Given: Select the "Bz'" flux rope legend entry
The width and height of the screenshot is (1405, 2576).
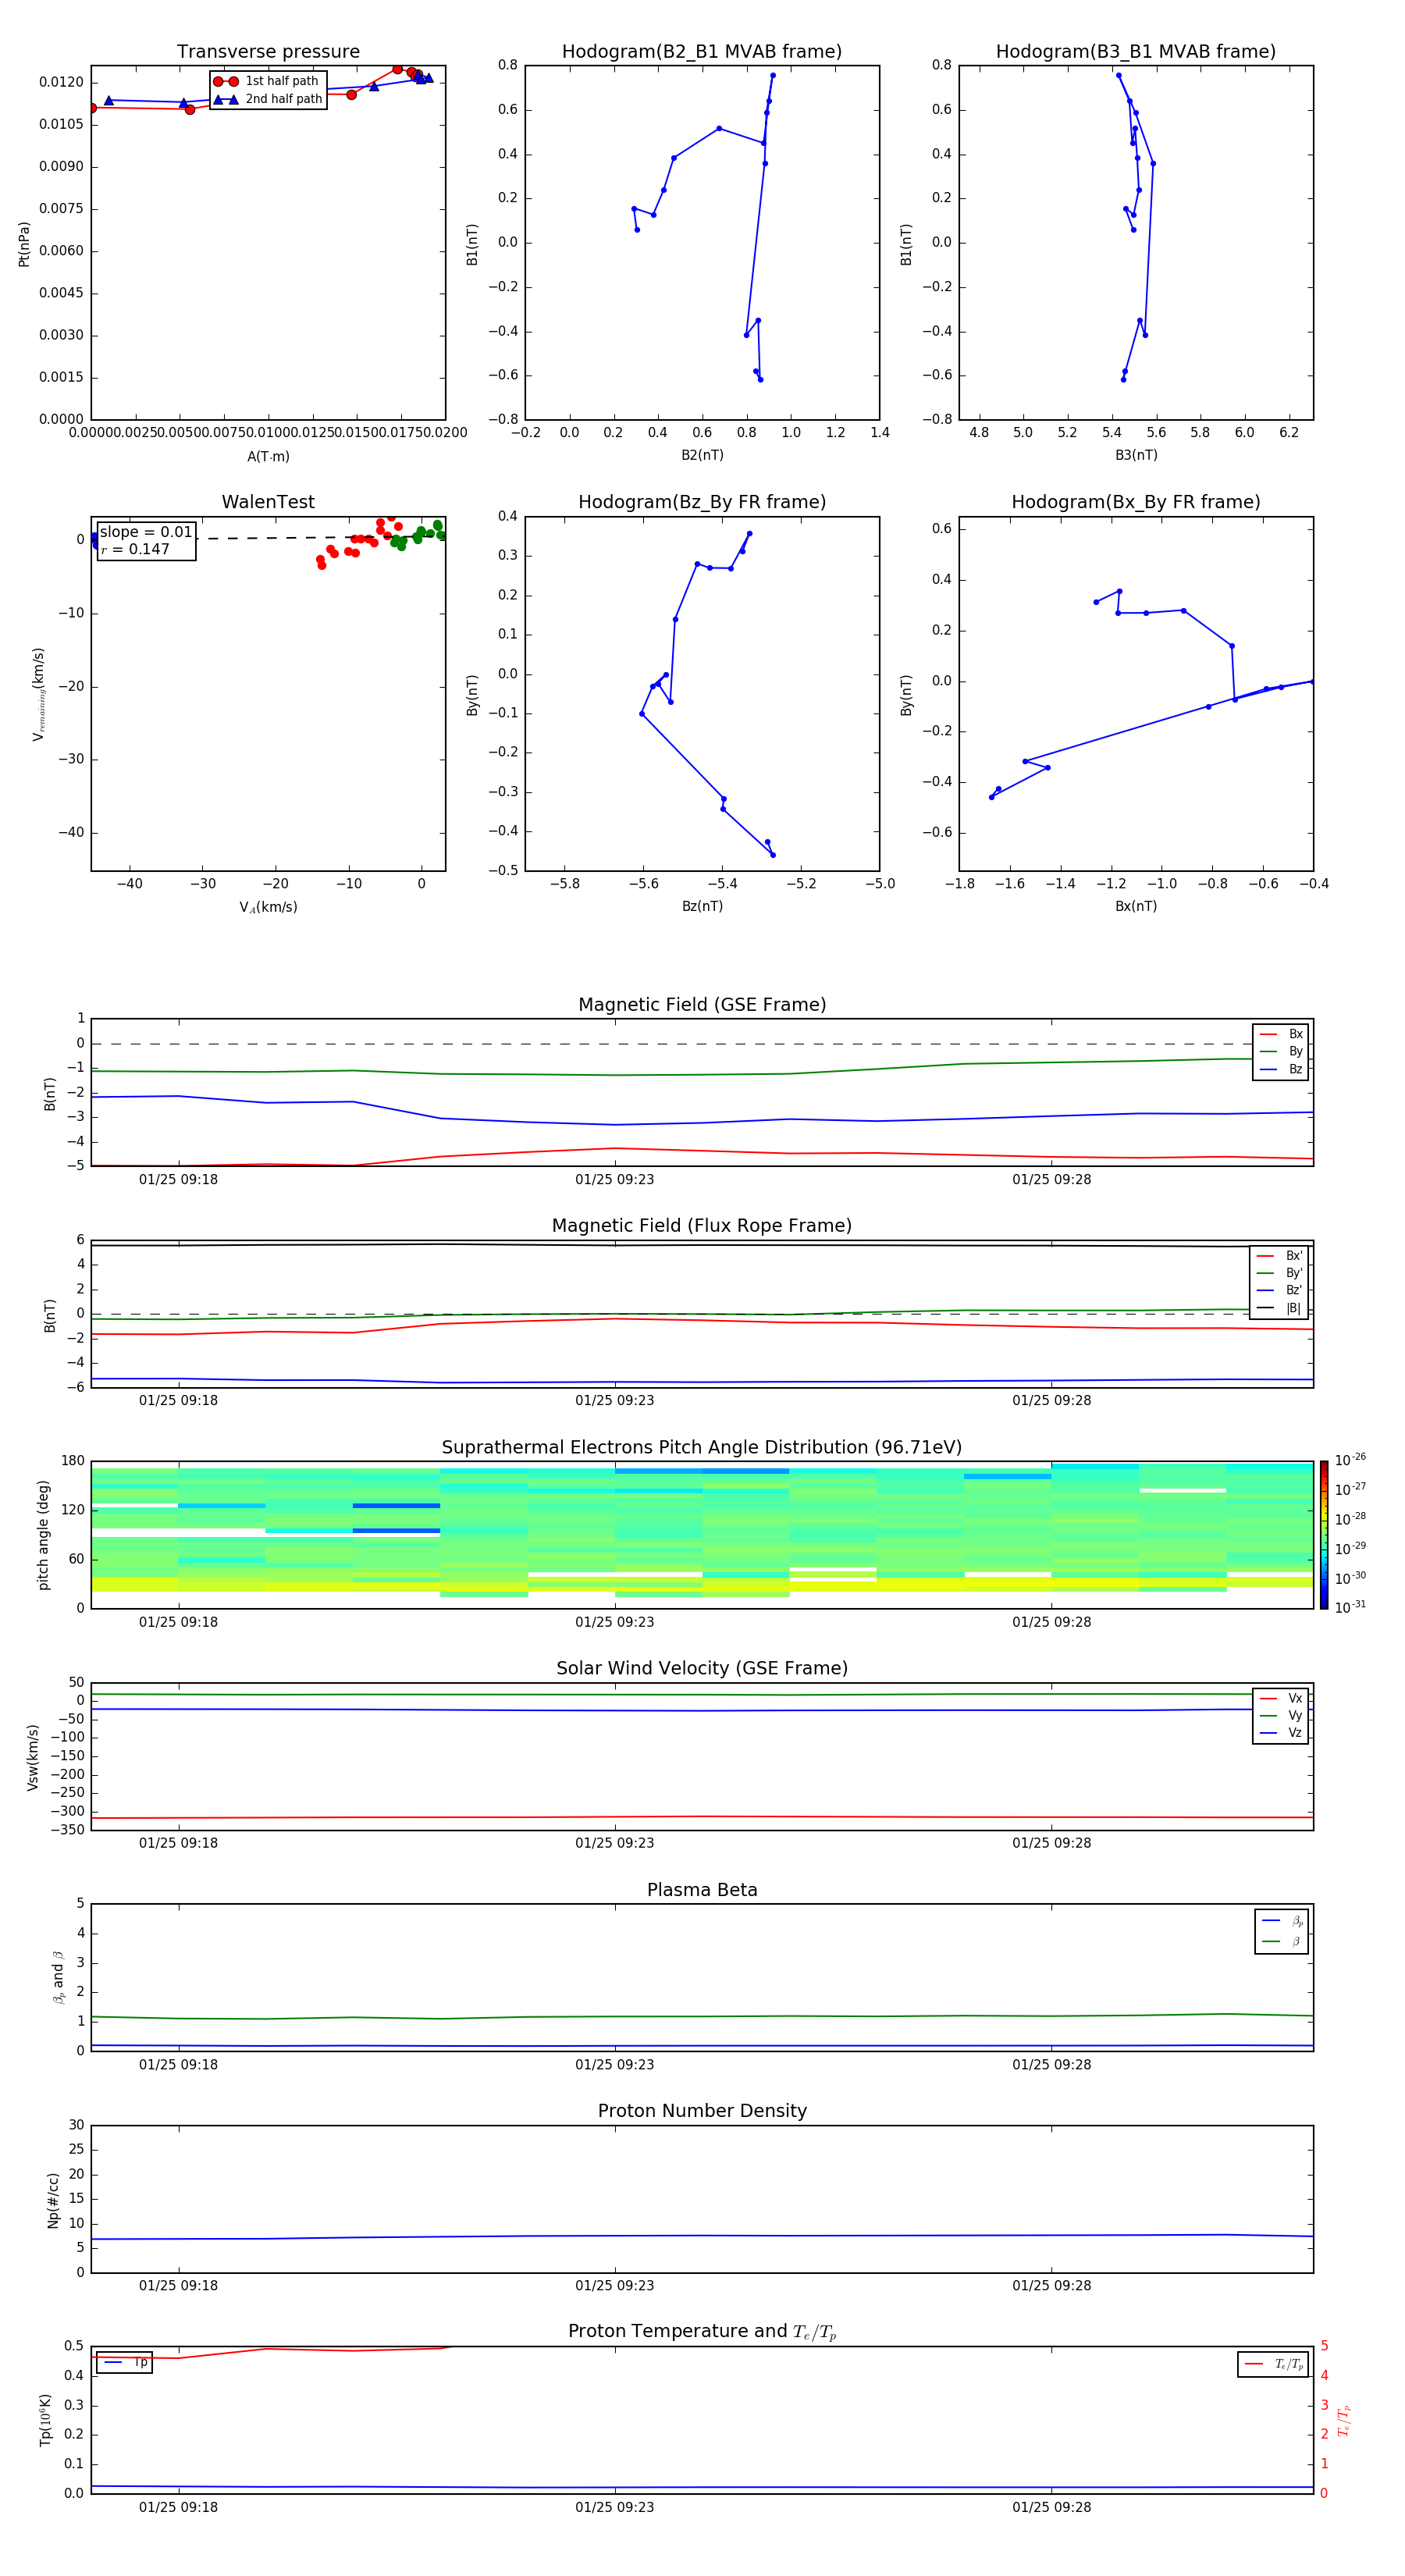Looking at the screenshot, I should click(x=1280, y=1290).
